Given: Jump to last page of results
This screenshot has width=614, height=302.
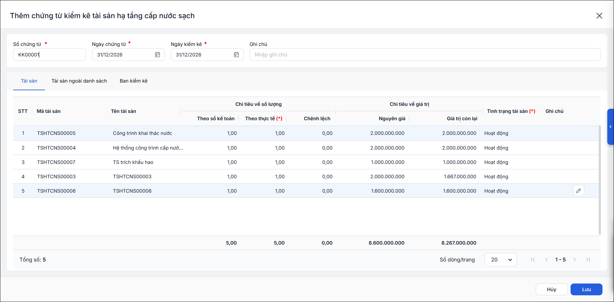Looking at the screenshot, I should (x=588, y=260).
